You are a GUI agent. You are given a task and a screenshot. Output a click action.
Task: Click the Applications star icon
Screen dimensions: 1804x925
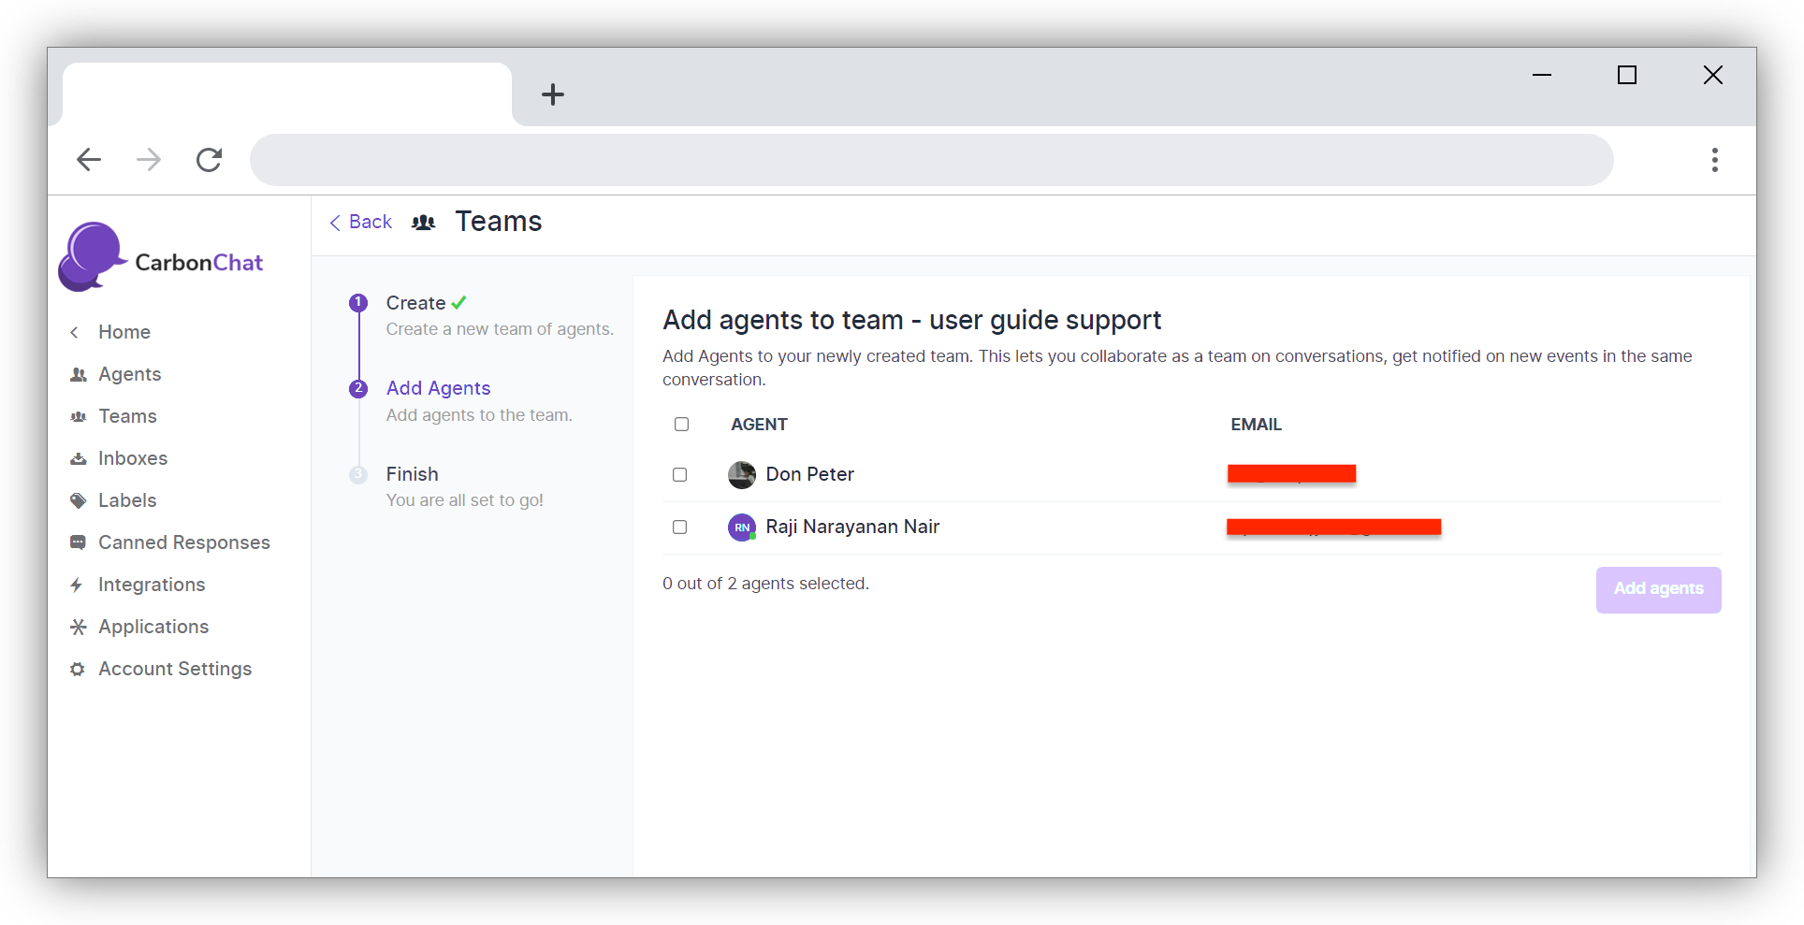point(79,628)
